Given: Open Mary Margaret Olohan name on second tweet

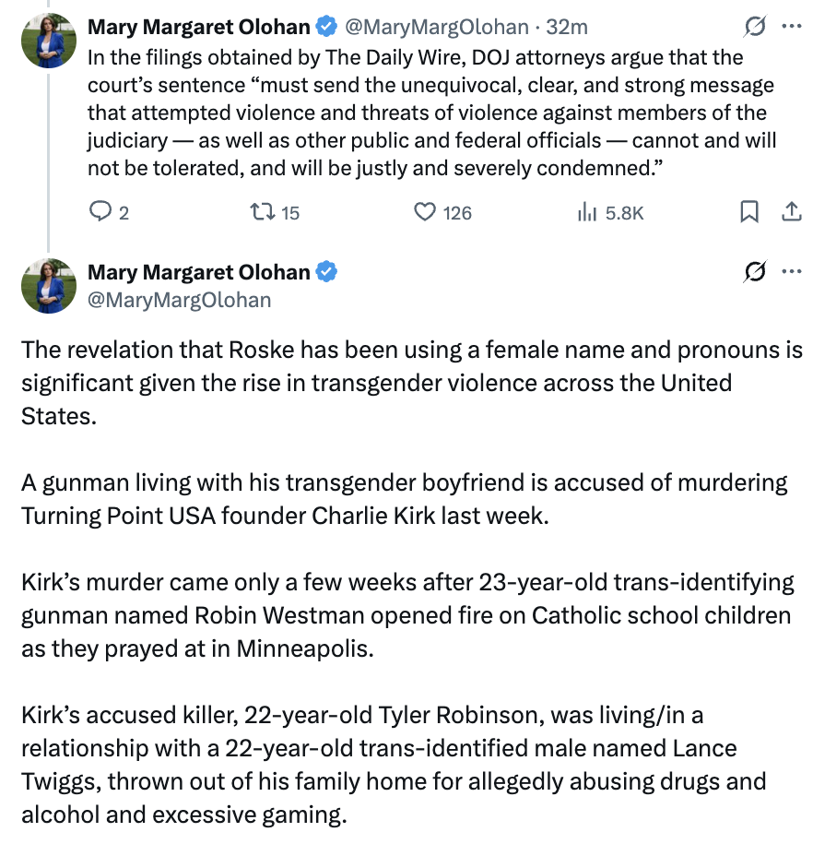Looking at the screenshot, I should click(x=199, y=272).
